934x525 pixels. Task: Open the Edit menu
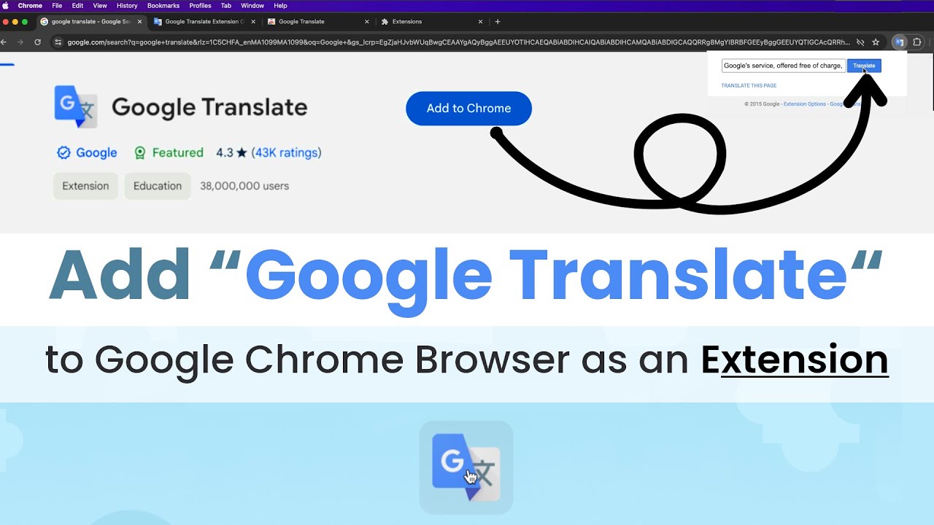tap(77, 6)
